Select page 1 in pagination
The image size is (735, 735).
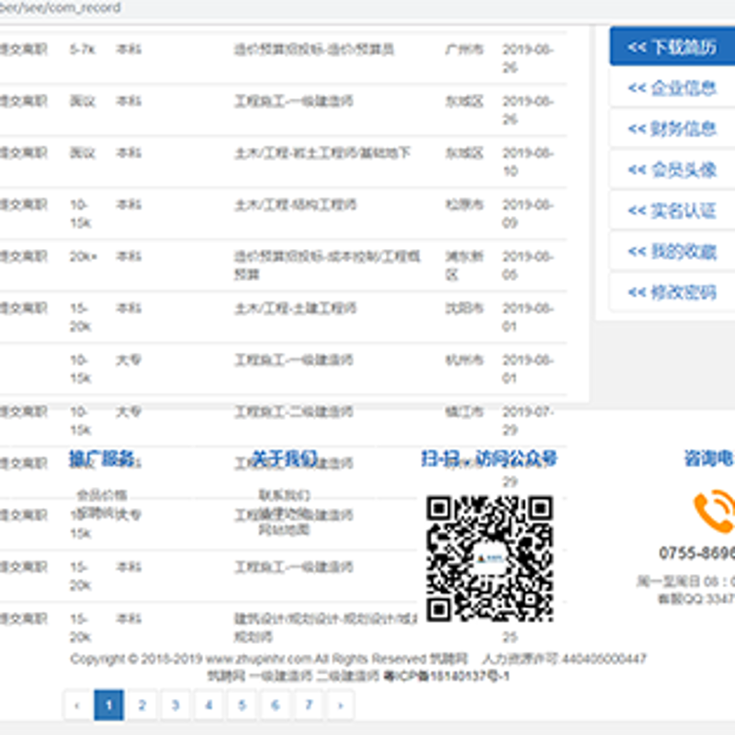pos(108,705)
